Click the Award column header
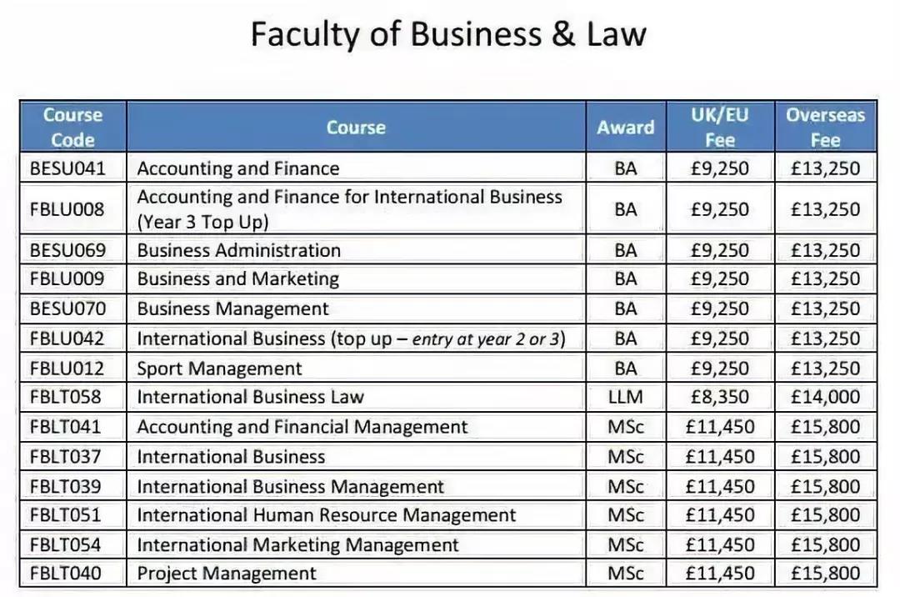Image resolution: width=900 pixels, height=597 pixels. tap(625, 128)
